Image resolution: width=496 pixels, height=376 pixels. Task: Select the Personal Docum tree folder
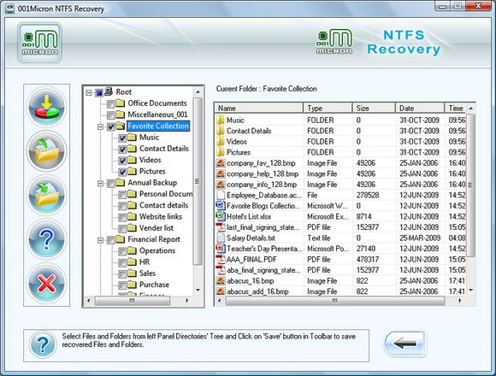pos(166,194)
